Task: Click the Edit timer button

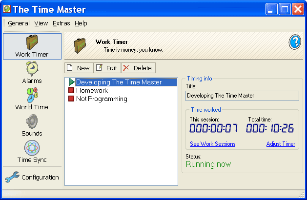Action: tap(107, 68)
